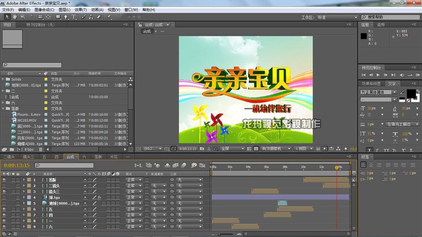Select the Unified Camera tool

pyautogui.click(x=40, y=17)
